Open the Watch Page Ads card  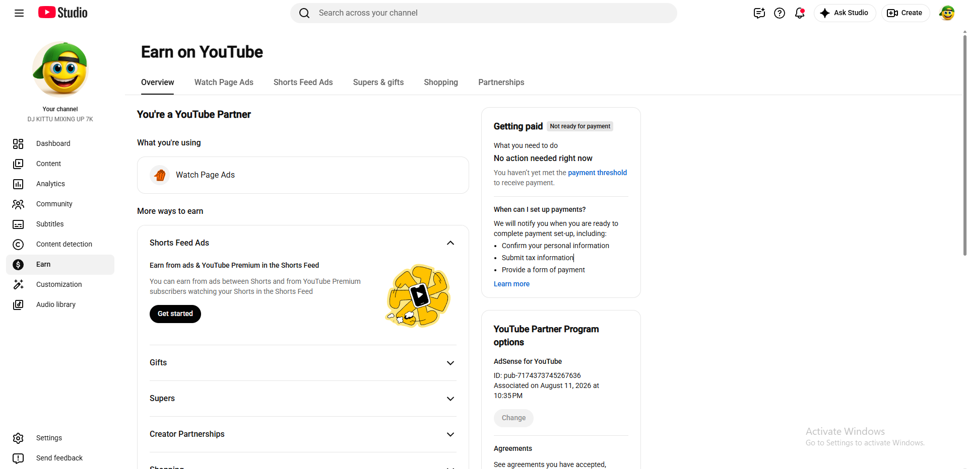(x=303, y=175)
